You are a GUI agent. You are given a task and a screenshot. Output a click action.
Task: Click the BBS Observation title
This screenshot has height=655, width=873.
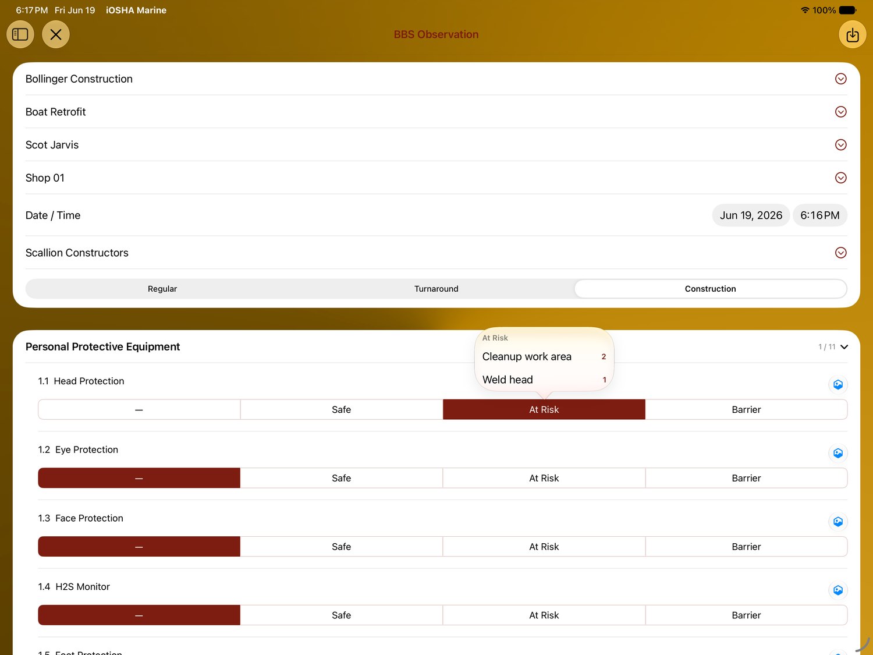pos(436,34)
